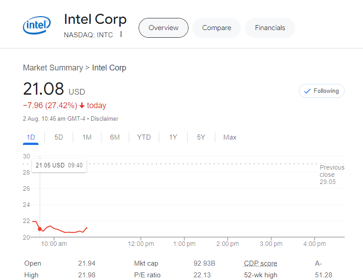Open the Disclaimer link
Screen dimensions: 363x280
point(105,119)
